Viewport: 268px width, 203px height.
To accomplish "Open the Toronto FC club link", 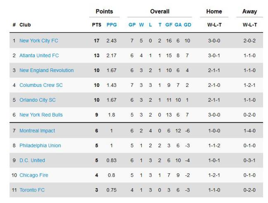I will (32, 190).
